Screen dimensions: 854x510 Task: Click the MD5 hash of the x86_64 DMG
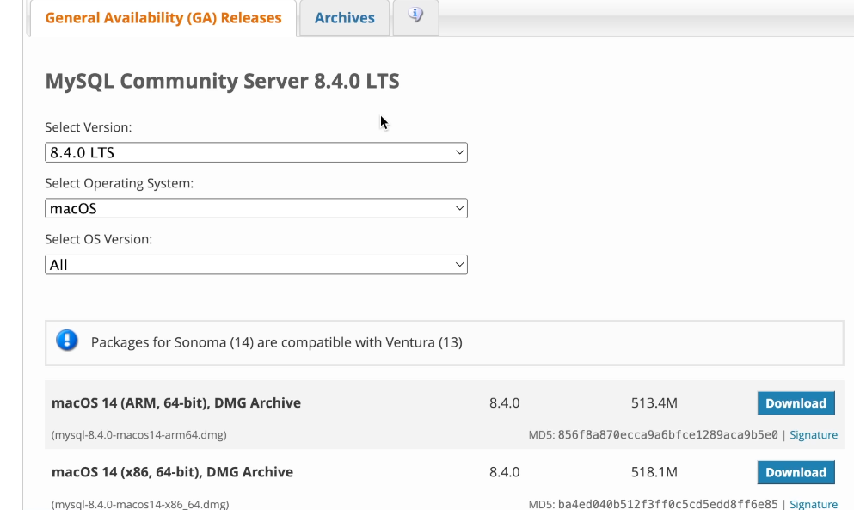click(667, 504)
